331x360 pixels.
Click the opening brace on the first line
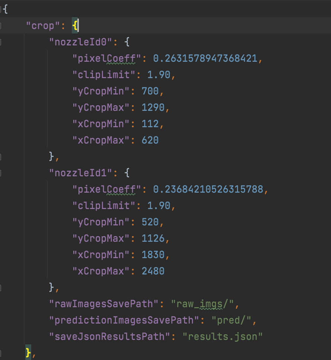(6, 9)
